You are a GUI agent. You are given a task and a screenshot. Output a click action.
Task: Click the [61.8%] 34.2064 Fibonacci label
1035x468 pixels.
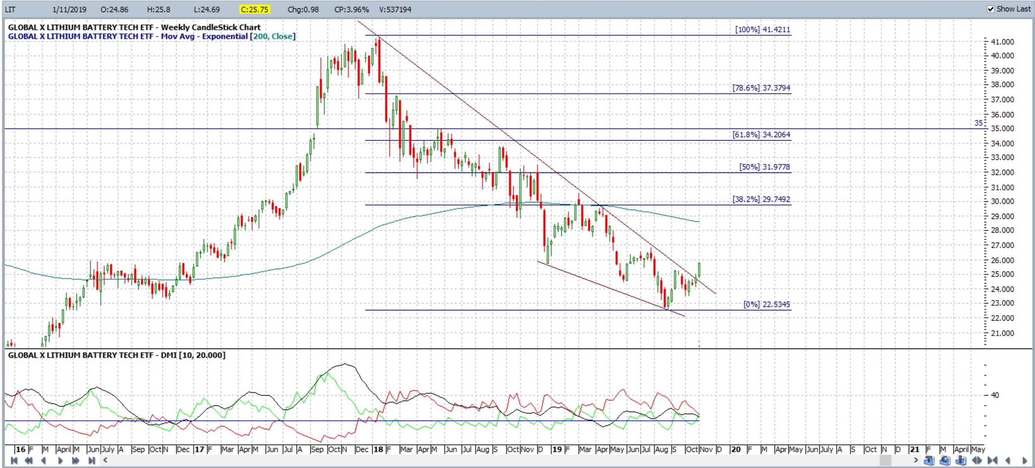tap(761, 134)
